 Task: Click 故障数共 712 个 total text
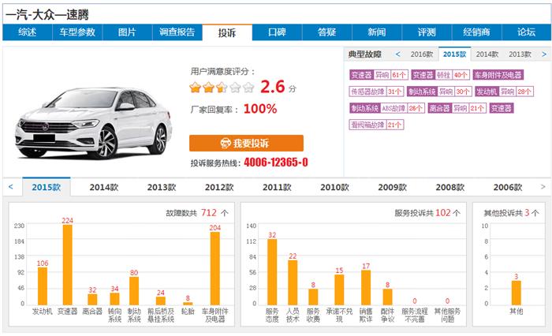pyautogui.click(x=197, y=213)
